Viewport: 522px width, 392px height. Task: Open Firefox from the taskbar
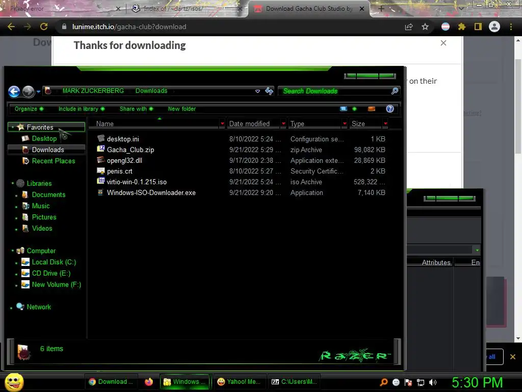(x=149, y=382)
